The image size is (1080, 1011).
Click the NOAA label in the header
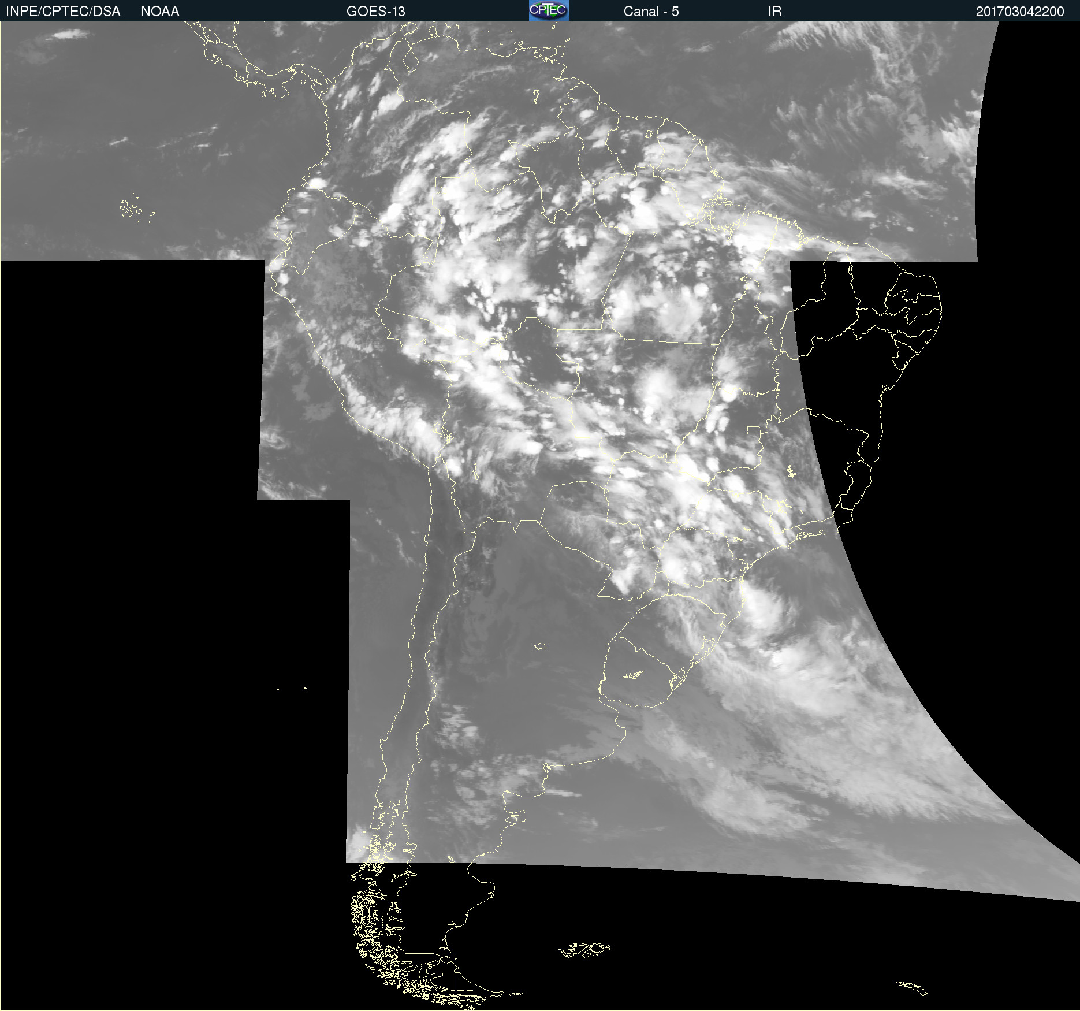(x=160, y=12)
